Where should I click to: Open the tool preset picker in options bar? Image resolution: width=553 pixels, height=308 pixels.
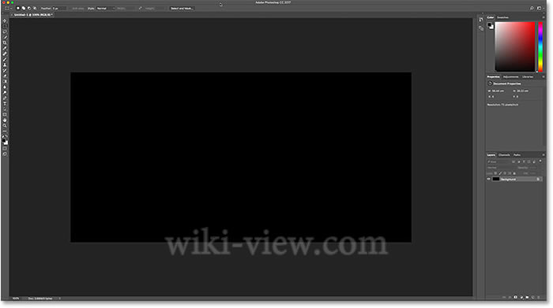click(x=8, y=8)
